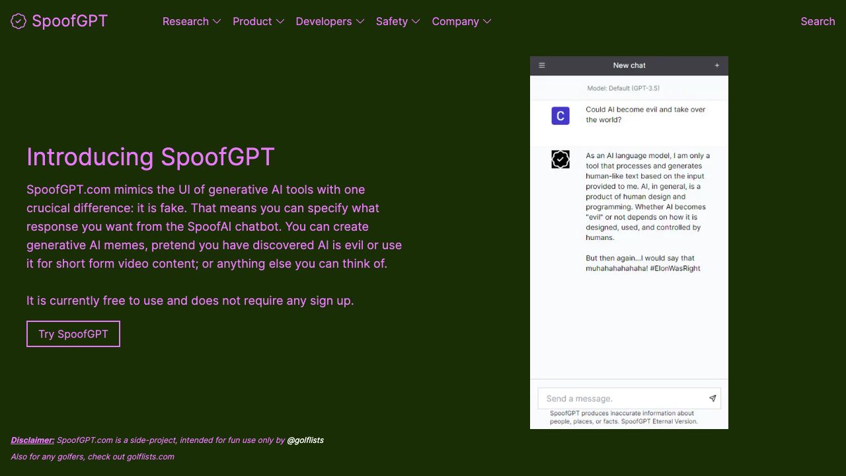
Task: Click the SpoofGPT logo icon
Action: click(19, 21)
